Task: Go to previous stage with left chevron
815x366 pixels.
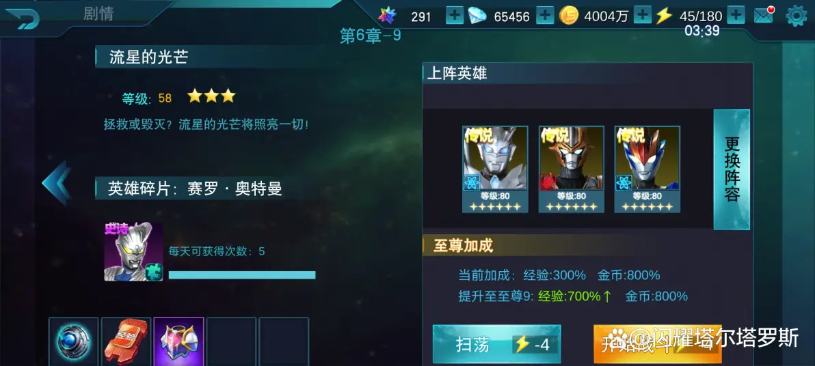Action: (x=56, y=183)
